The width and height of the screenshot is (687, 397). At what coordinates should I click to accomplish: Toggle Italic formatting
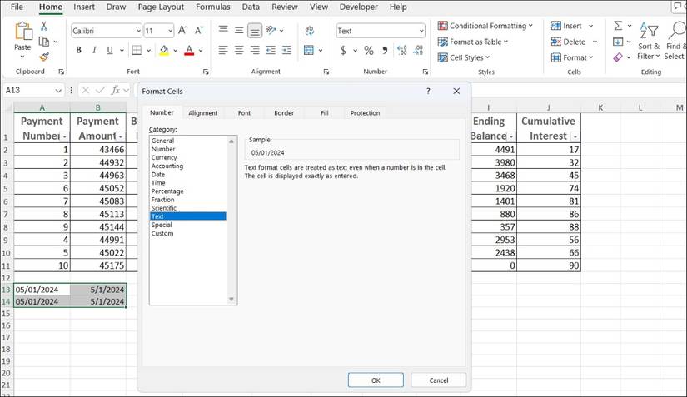pos(95,51)
